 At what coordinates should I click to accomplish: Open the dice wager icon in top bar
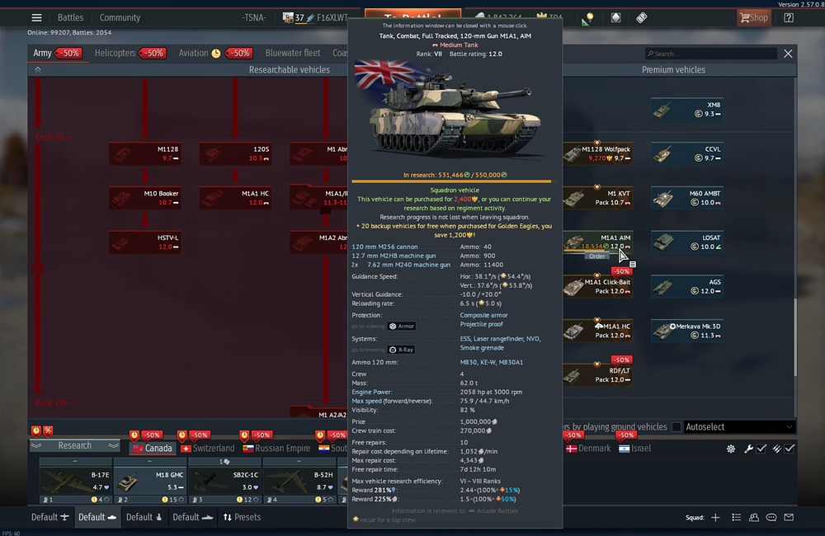615,18
